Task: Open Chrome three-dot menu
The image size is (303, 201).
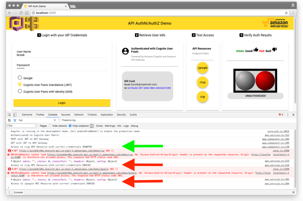Action: (293, 13)
